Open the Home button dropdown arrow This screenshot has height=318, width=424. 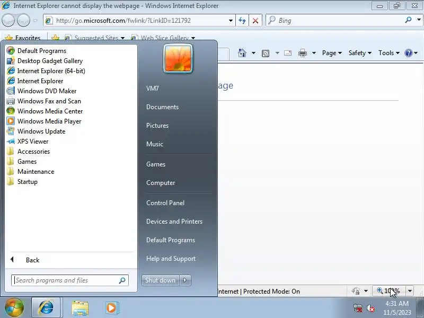click(x=253, y=53)
